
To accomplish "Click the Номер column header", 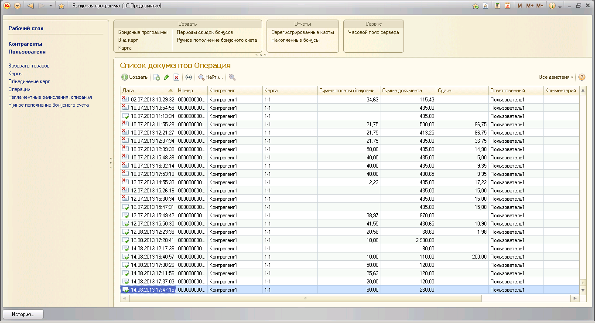I will [191, 91].
